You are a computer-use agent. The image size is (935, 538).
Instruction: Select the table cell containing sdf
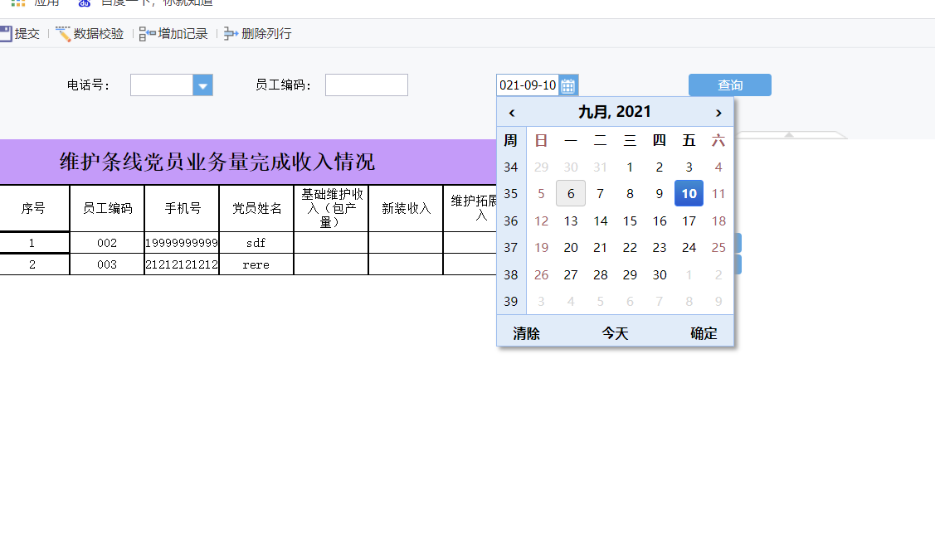pos(256,243)
